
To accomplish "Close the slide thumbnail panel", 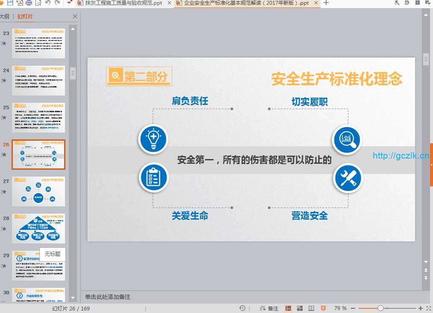I will click(x=75, y=17).
